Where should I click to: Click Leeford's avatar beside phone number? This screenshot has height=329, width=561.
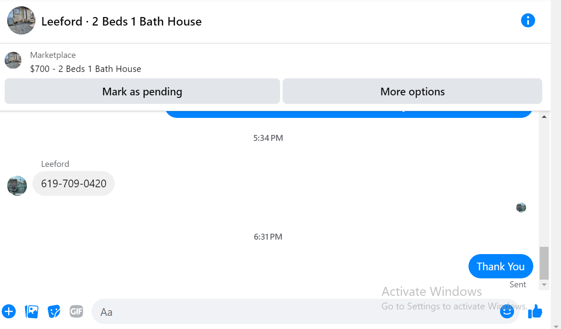[x=17, y=186]
